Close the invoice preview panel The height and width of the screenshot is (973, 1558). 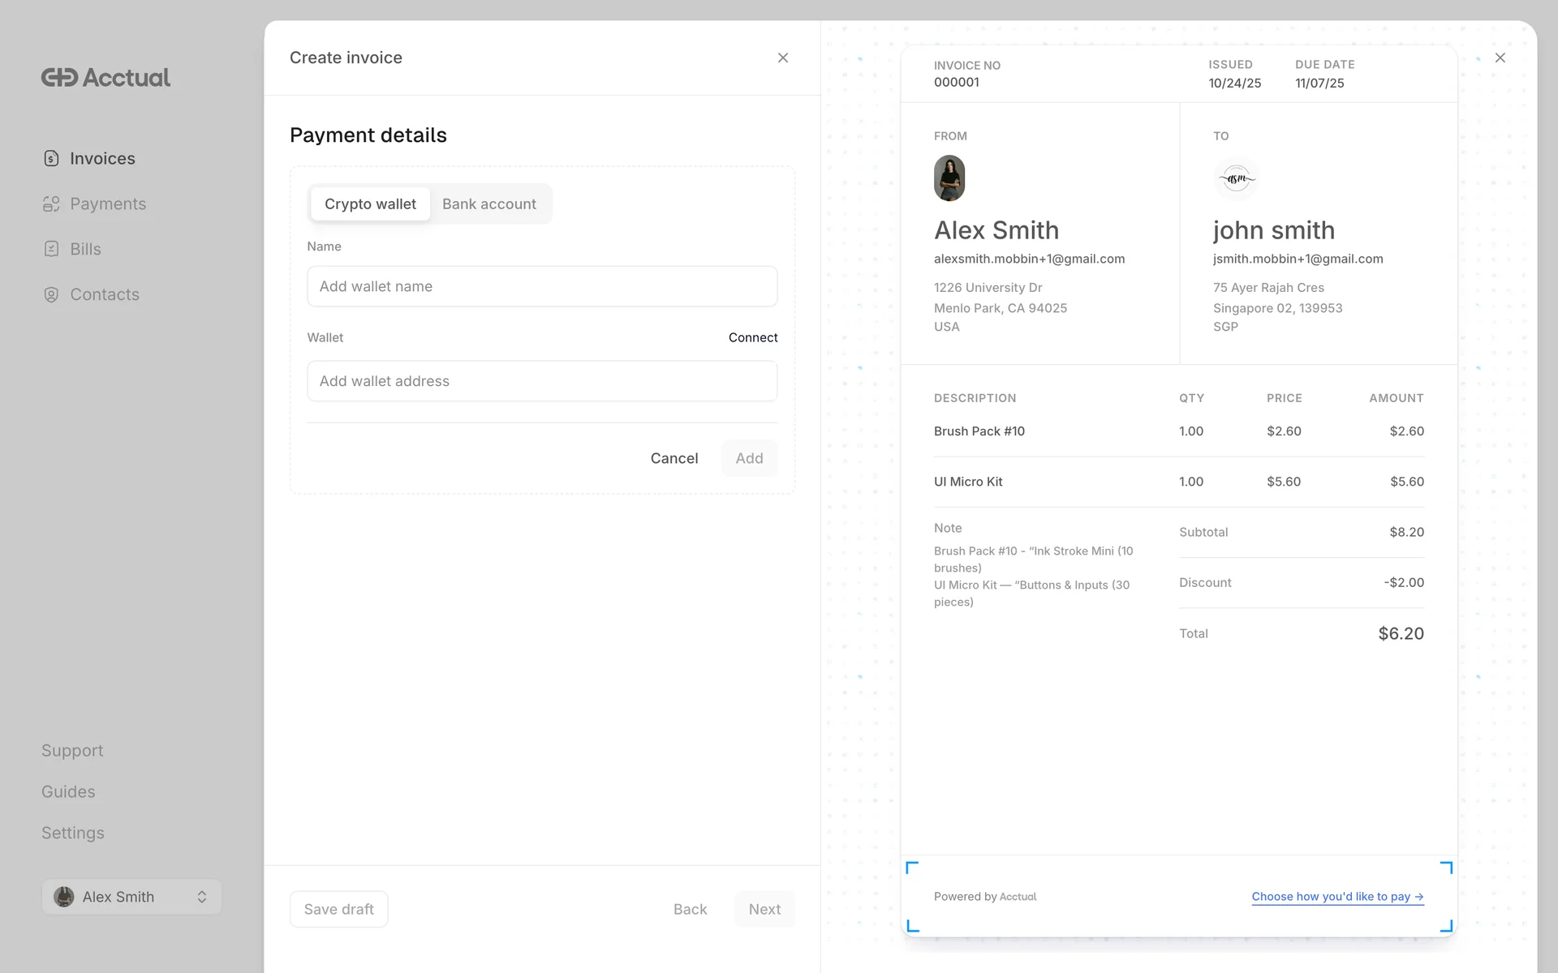coord(1500,58)
